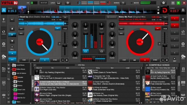
Task: Toggle left deck KEY lock
Action: (58, 29)
